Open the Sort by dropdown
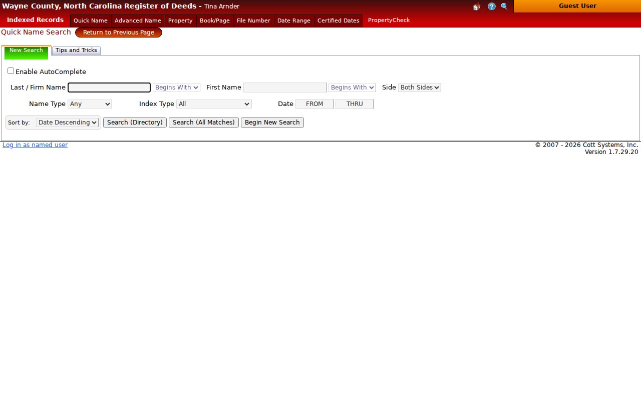The width and height of the screenshot is (641, 400). pyautogui.click(x=68, y=122)
